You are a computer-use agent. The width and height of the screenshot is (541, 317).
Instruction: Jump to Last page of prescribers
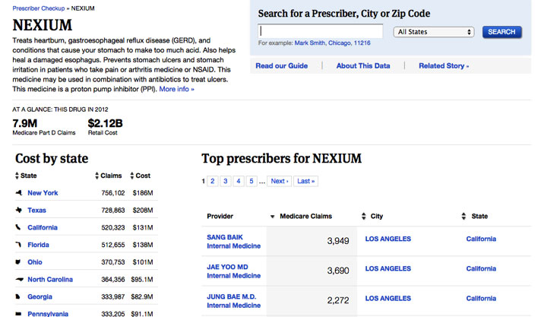pos(305,181)
